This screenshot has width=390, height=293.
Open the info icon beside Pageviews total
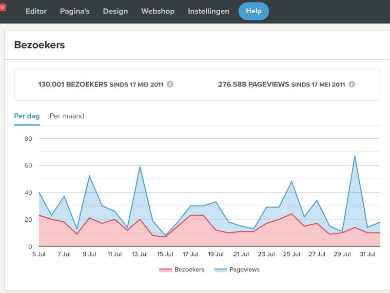pyautogui.click(x=351, y=84)
